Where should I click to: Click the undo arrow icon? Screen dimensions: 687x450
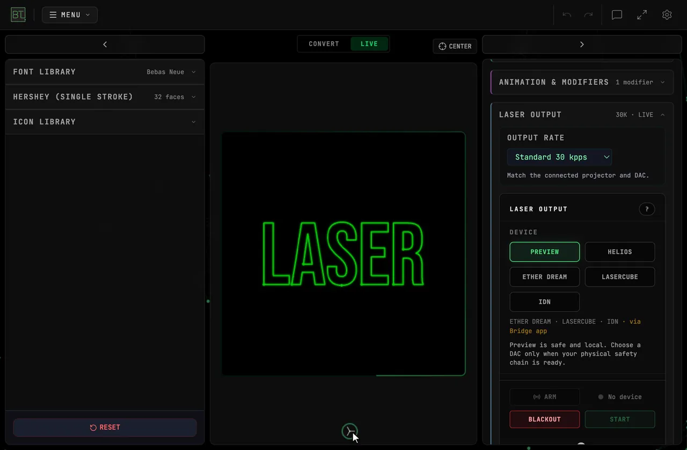click(567, 15)
